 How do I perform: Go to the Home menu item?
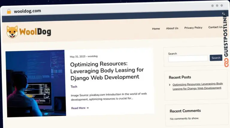(156, 29)
